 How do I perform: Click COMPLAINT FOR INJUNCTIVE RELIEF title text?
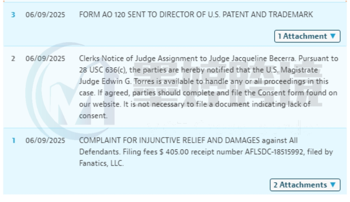click(x=170, y=141)
